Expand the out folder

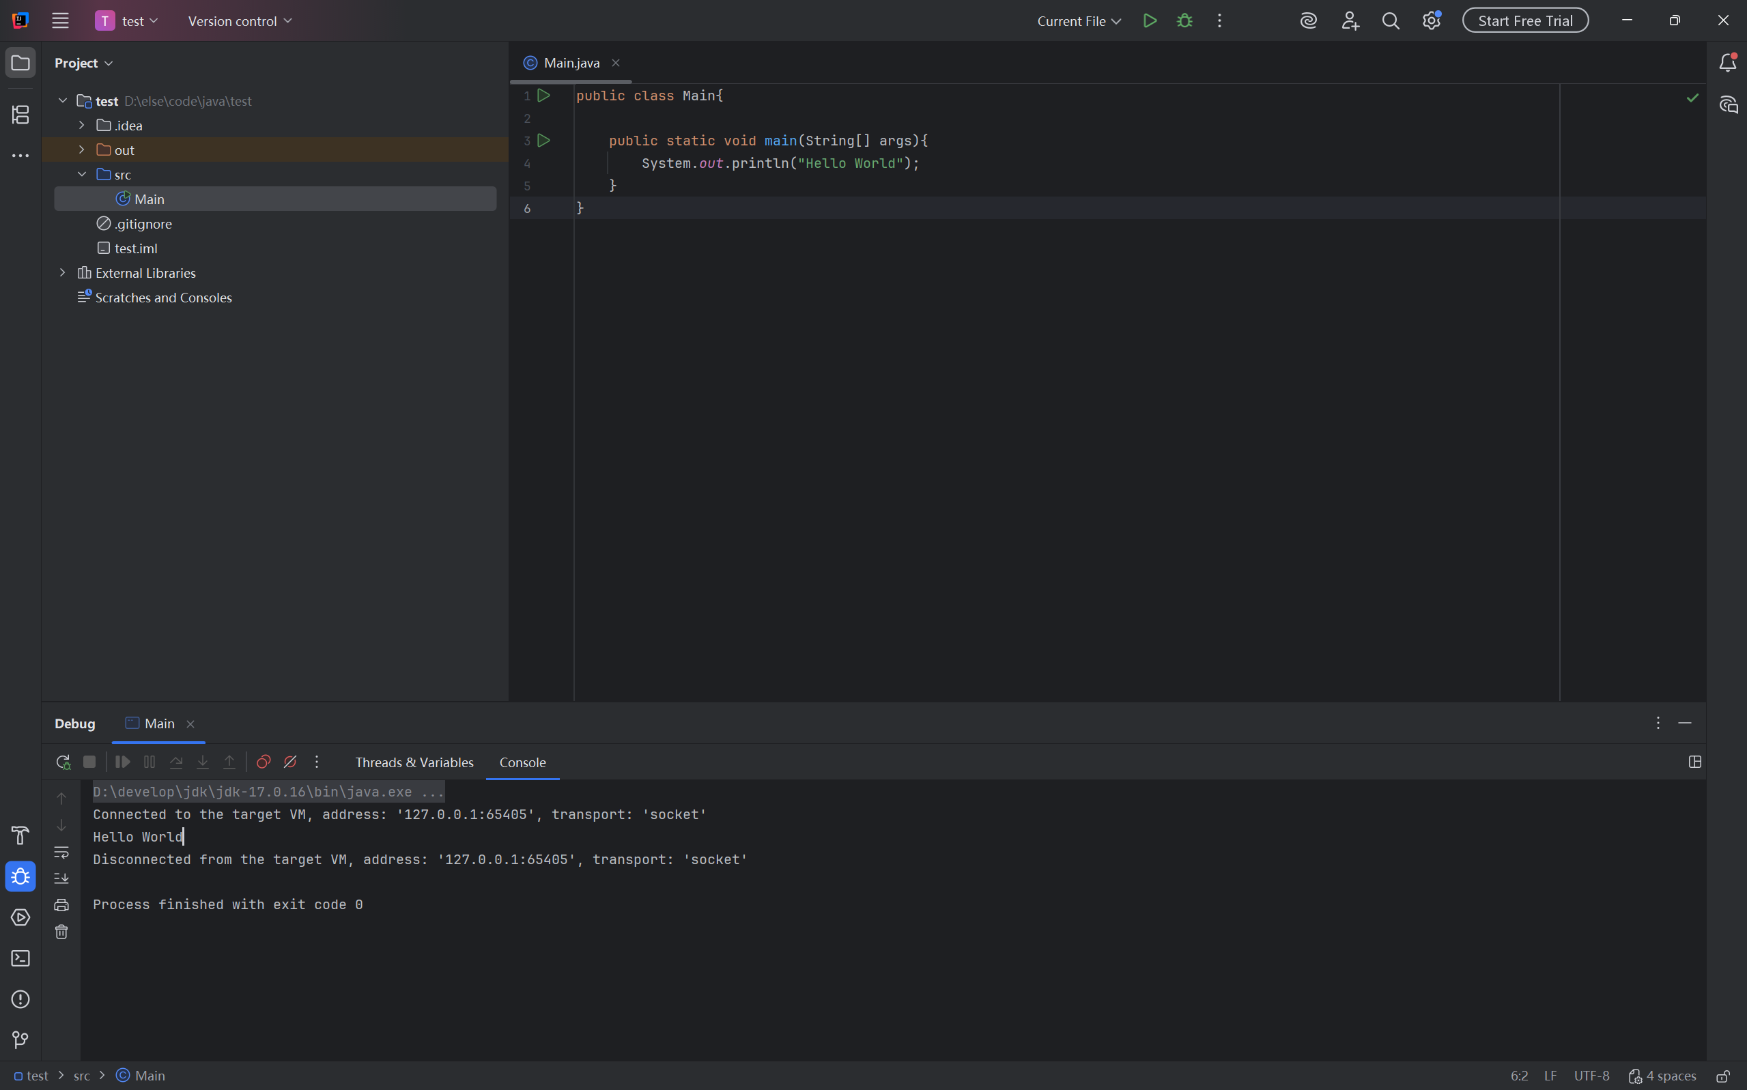(x=81, y=150)
